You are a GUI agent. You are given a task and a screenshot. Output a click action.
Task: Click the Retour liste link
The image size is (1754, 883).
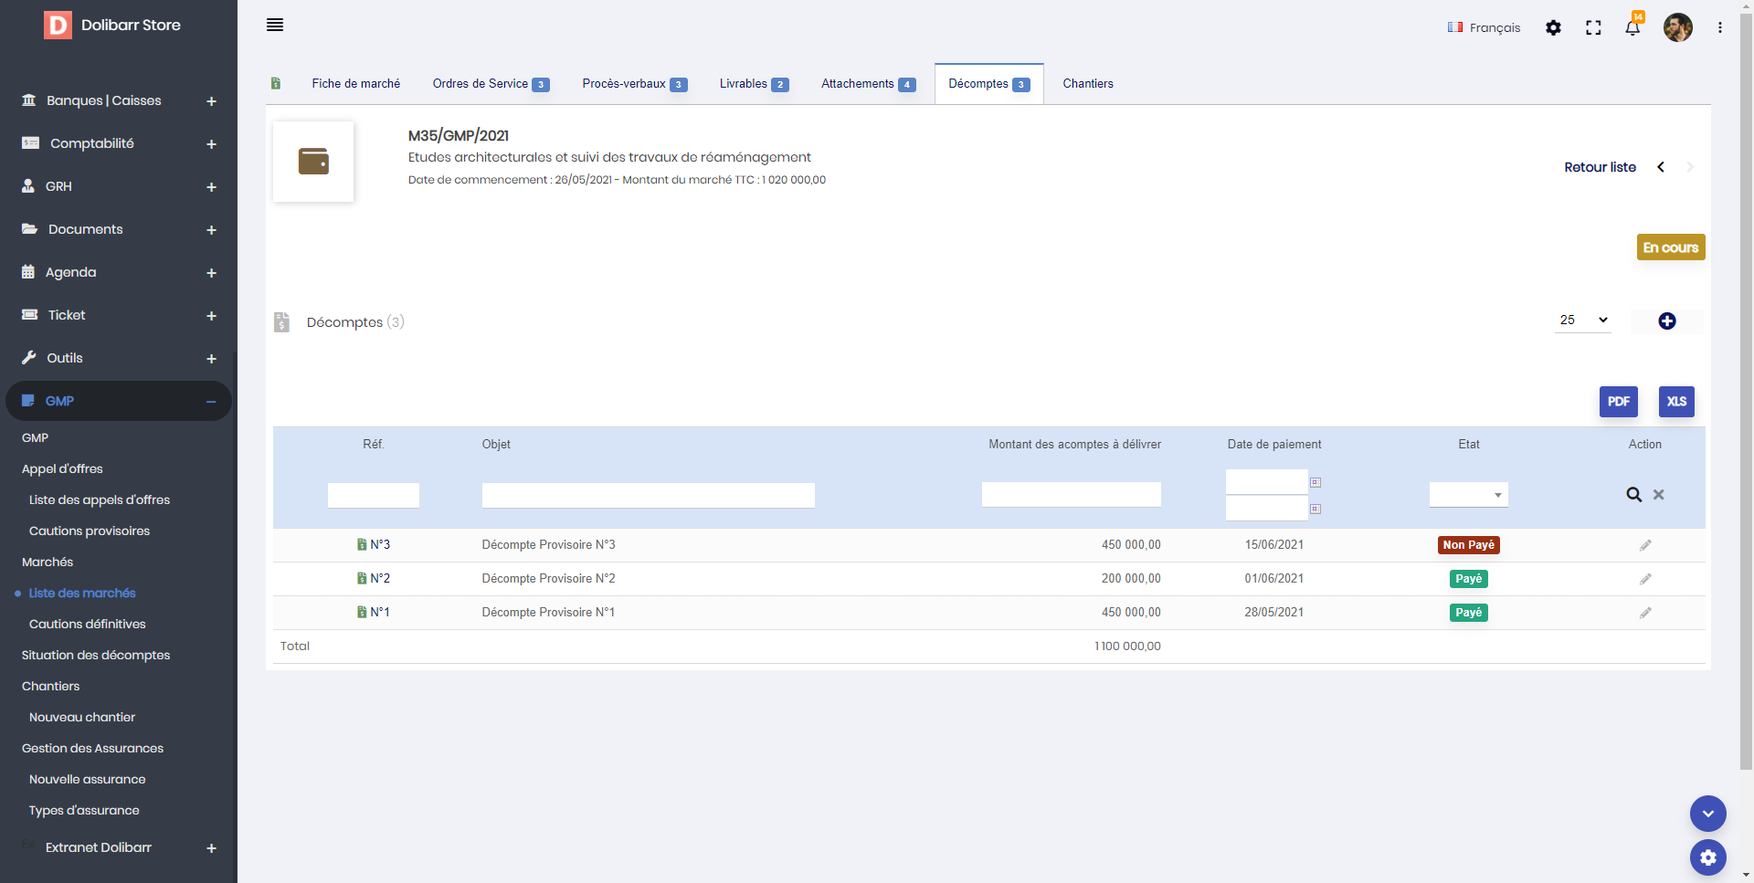tap(1599, 167)
